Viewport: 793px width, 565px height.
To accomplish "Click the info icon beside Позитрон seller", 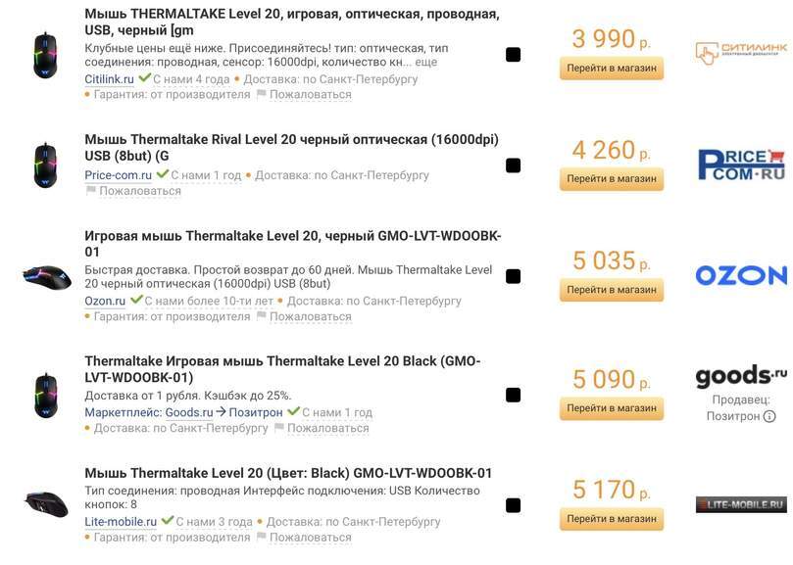I will [x=769, y=416].
